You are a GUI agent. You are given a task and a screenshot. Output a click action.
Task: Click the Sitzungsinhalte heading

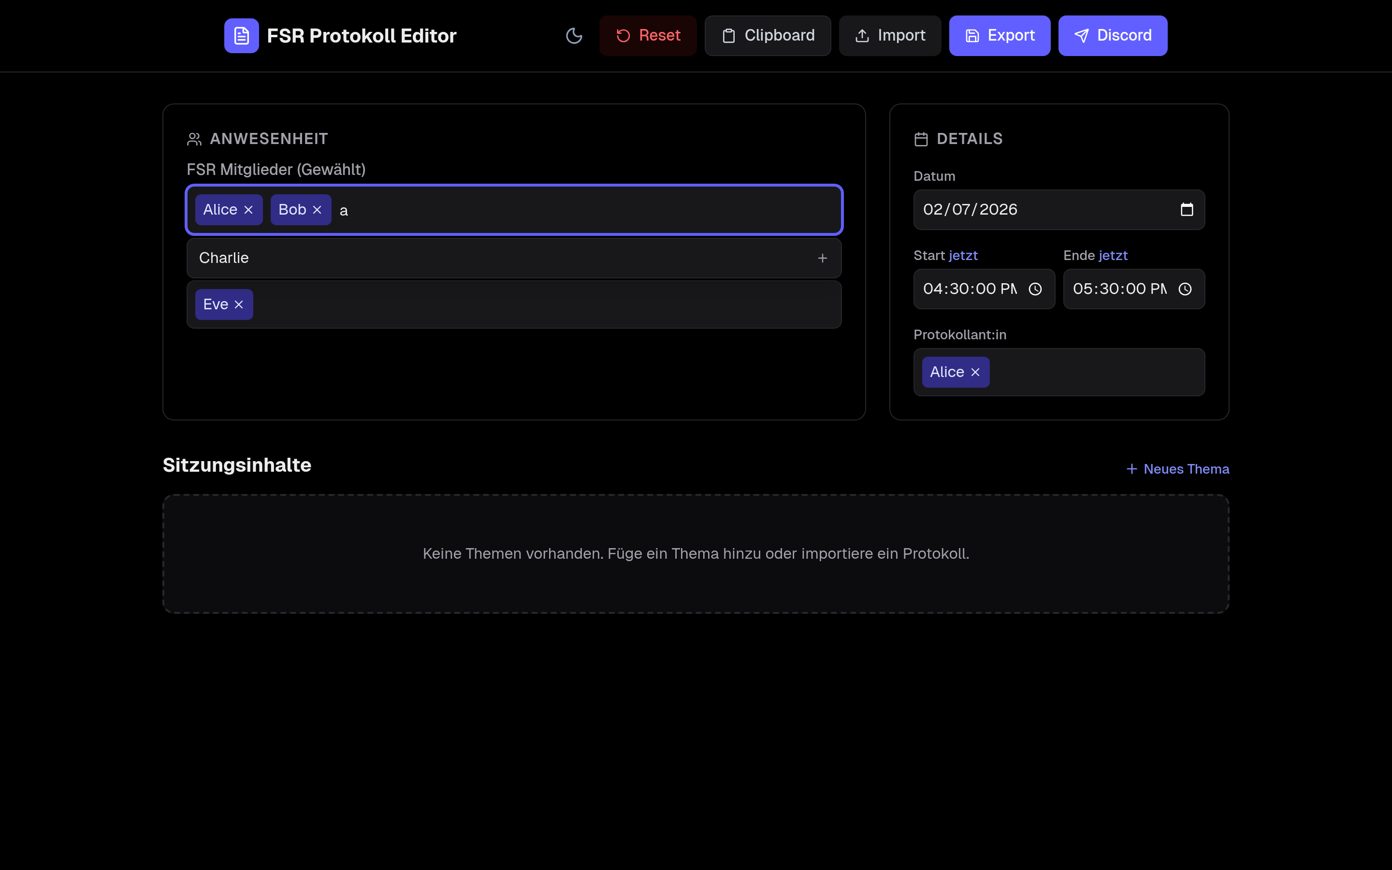coord(236,465)
